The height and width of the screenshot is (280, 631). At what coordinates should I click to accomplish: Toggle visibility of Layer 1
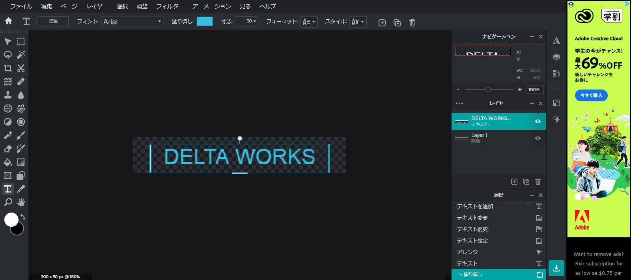pos(538,138)
